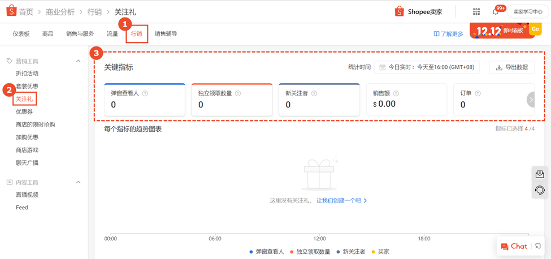Click the 导出数据 export button

512,67
